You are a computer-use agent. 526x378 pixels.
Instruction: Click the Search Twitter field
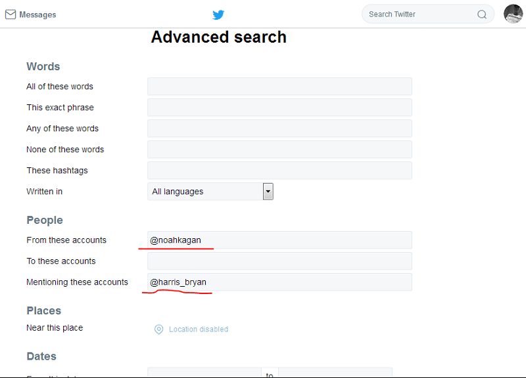click(x=428, y=14)
